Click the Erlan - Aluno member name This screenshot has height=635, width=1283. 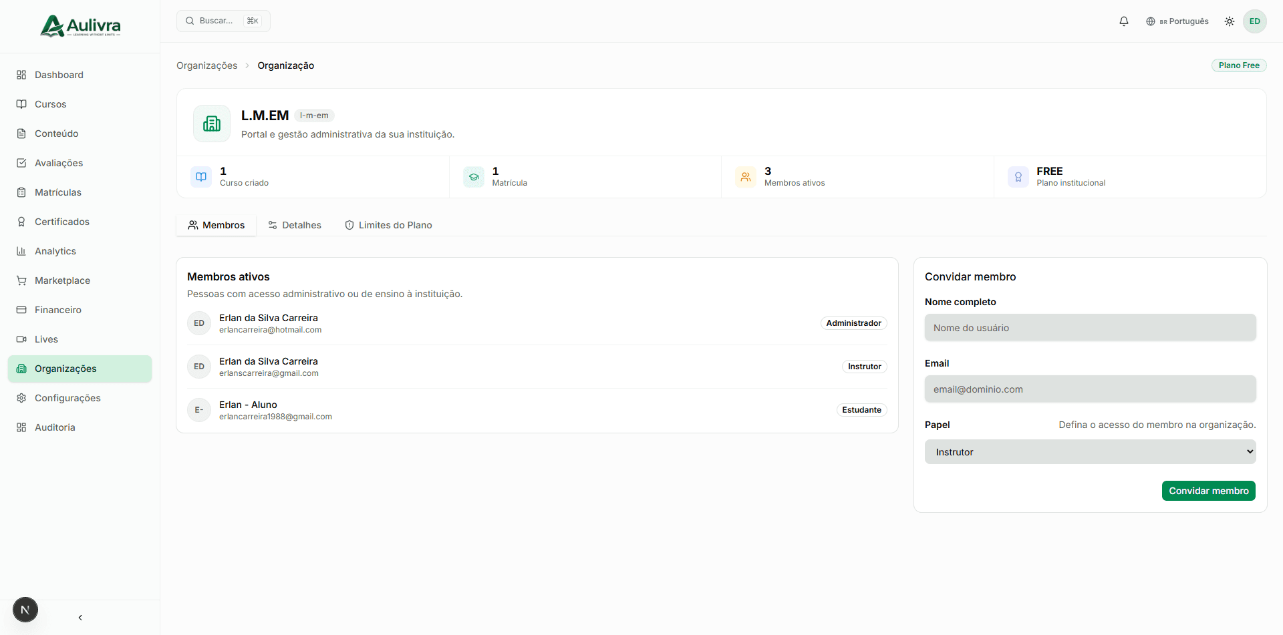pos(248,405)
